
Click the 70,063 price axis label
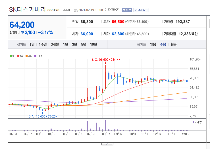coord(194,78)
